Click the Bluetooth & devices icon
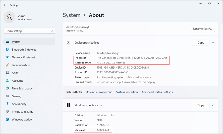The height and width of the screenshot is (134, 223). tap(7, 50)
